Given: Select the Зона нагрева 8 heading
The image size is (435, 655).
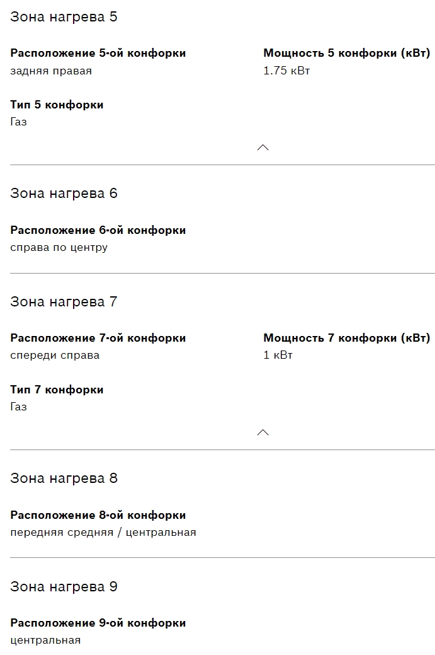Looking at the screenshot, I should click(64, 478).
